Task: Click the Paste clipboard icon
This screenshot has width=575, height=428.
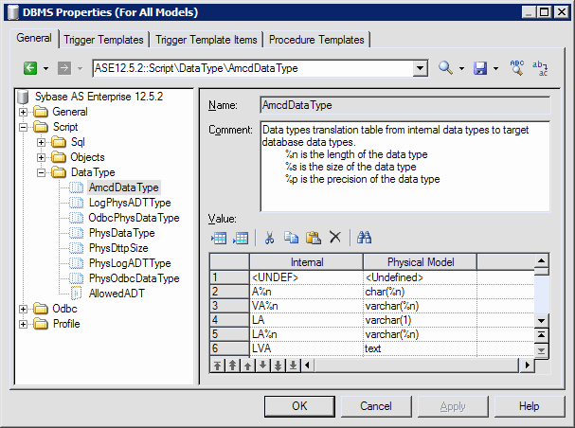Action: (x=314, y=238)
